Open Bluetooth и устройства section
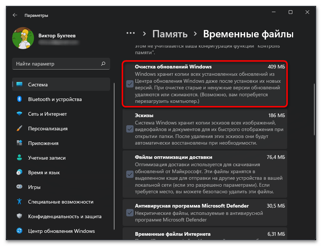Screen dimensions: 322x246 coord(61,99)
